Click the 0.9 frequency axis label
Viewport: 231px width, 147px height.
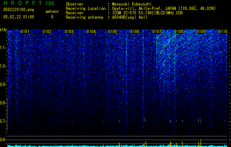[x=3, y=85]
